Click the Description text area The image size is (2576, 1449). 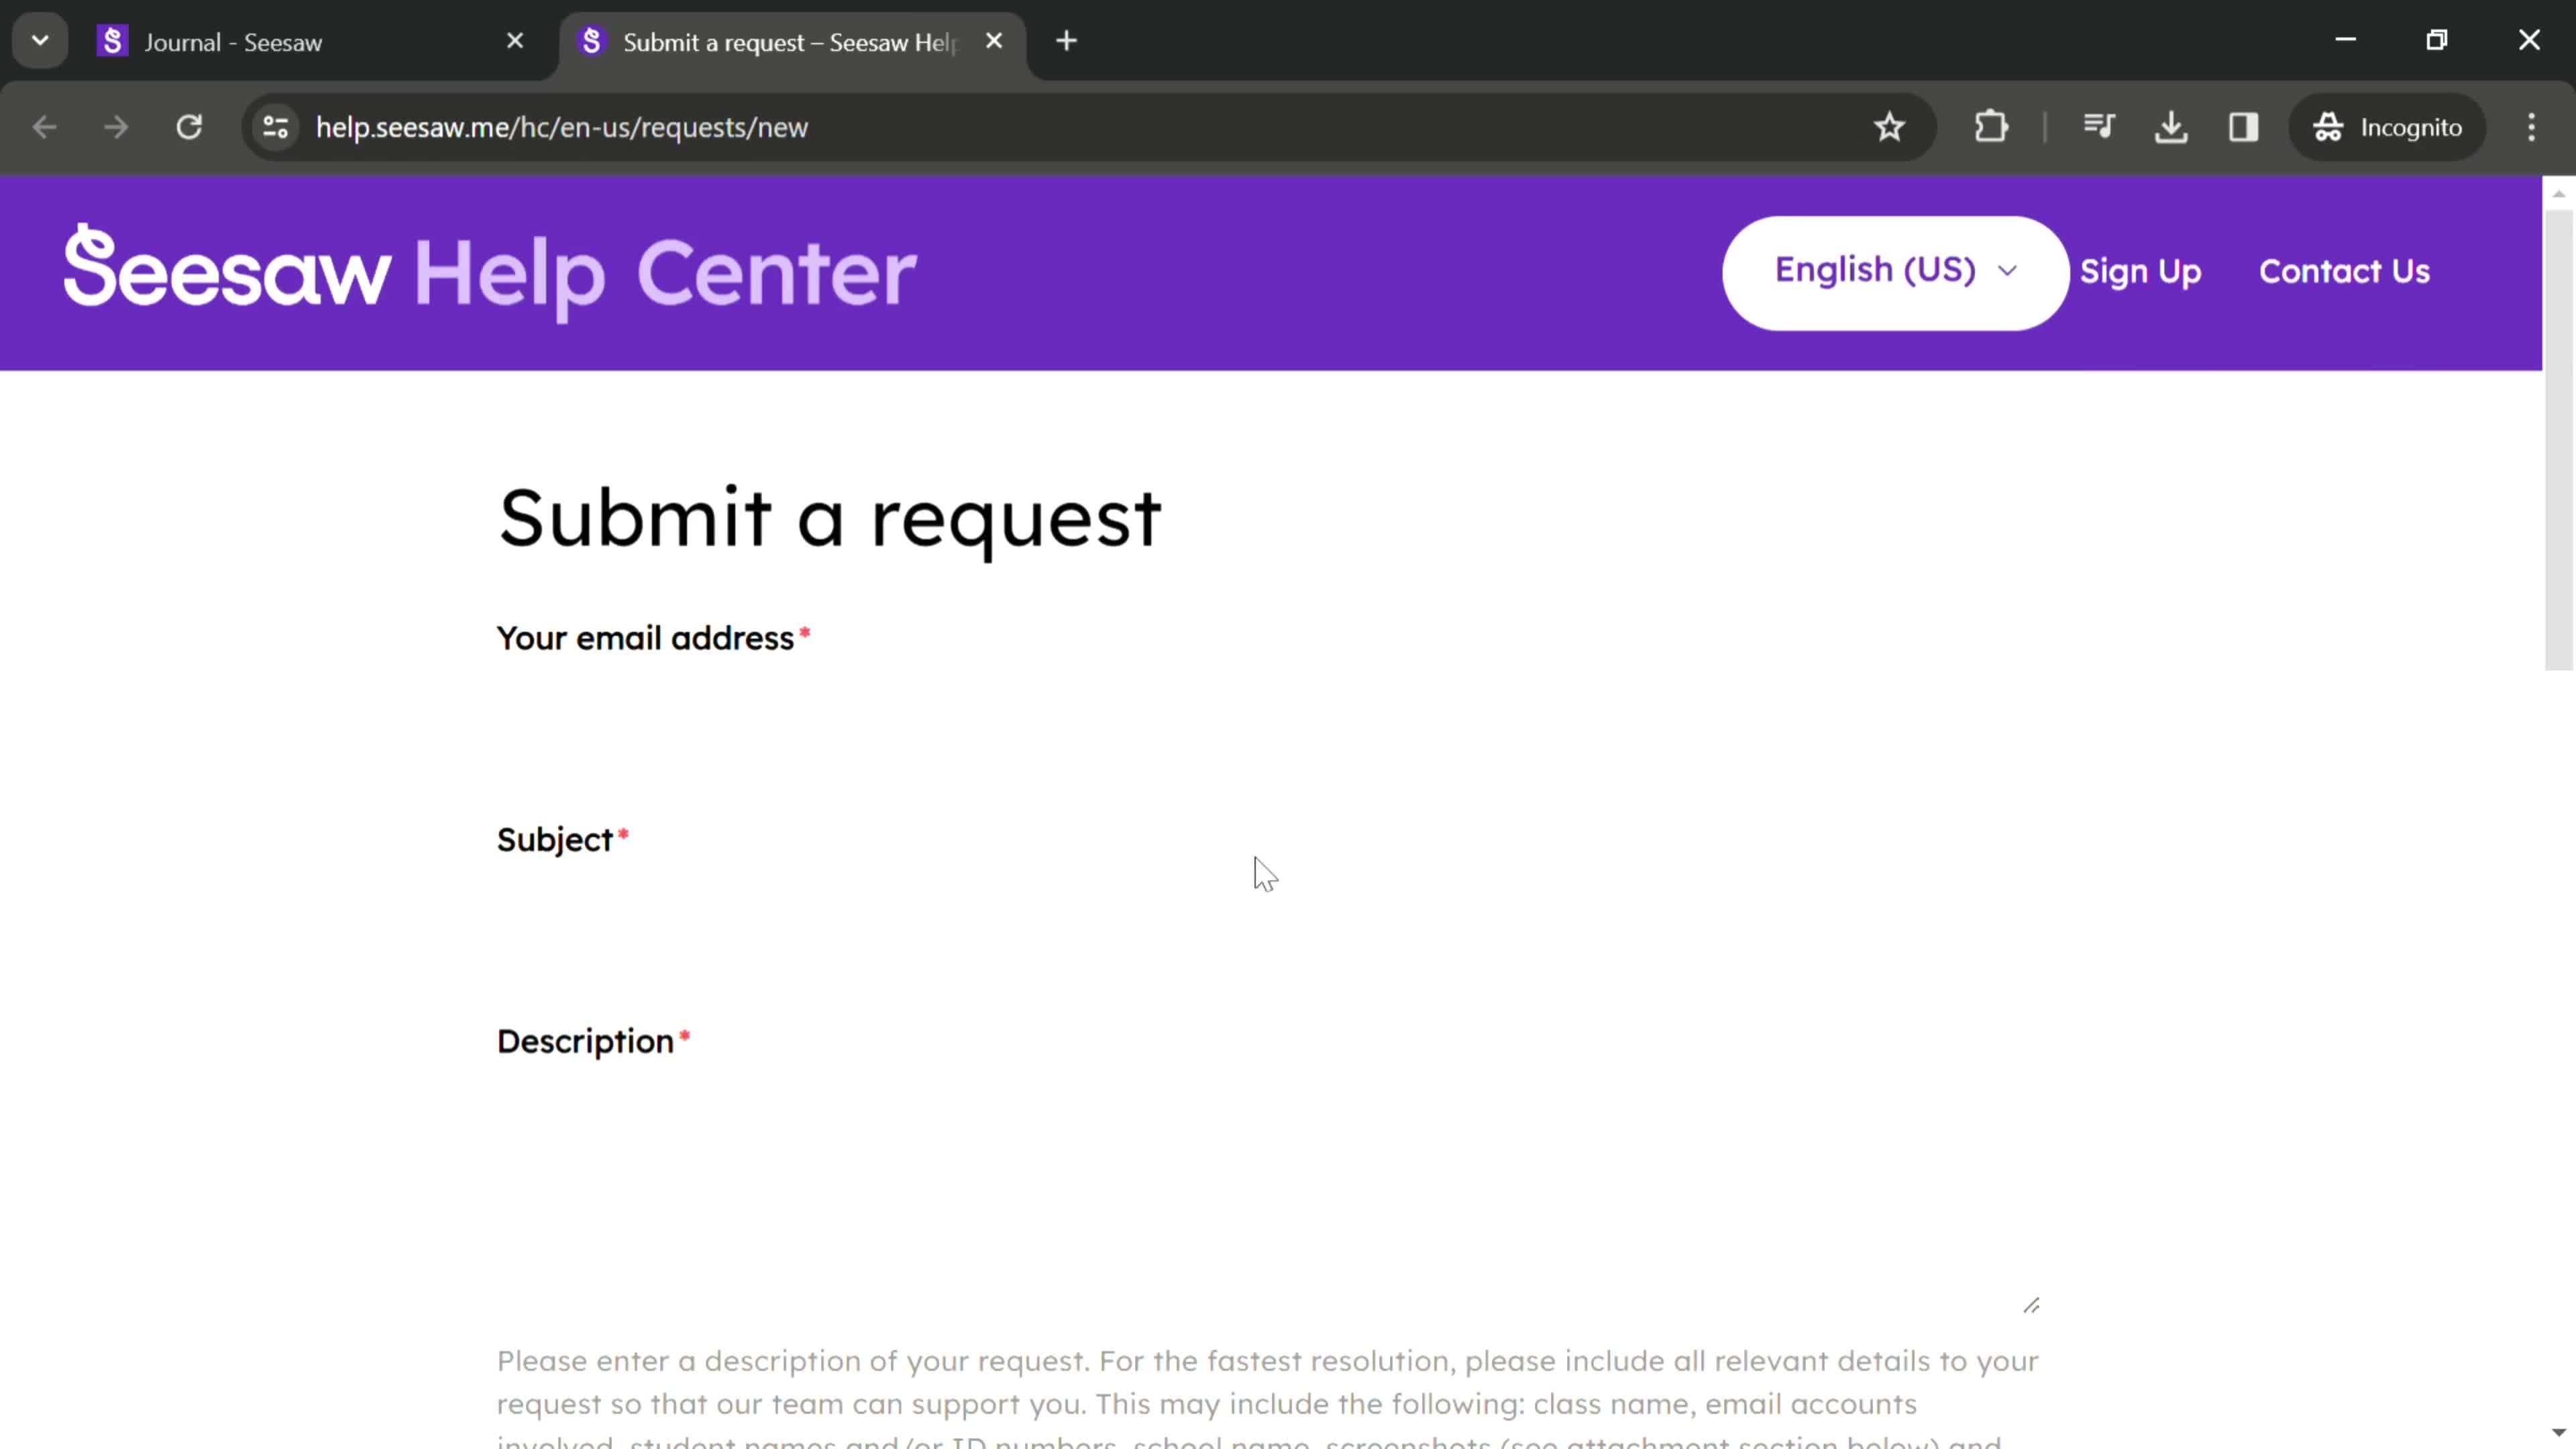click(x=1267, y=1194)
